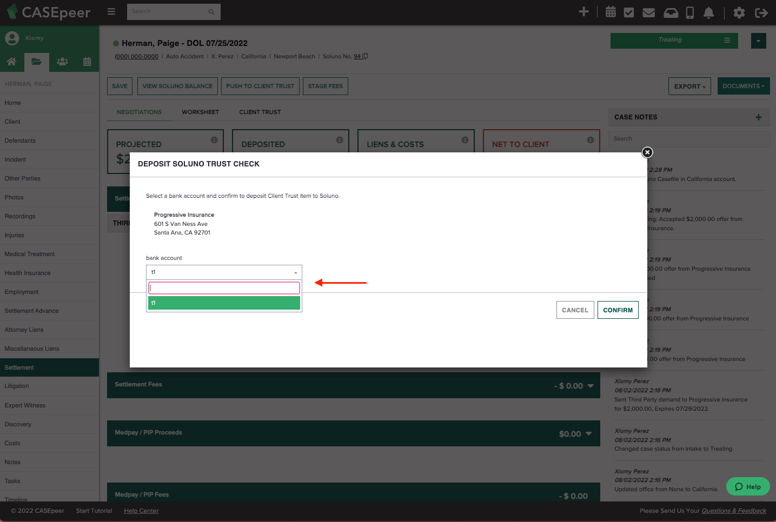The image size is (776, 522).
Task: Open the mail envelope icon
Action: tap(648, 11)
